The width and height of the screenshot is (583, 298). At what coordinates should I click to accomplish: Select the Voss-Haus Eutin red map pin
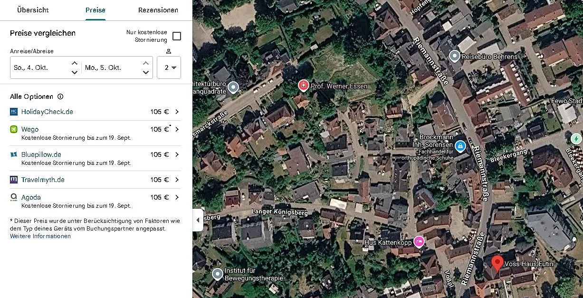pos(497,264)
